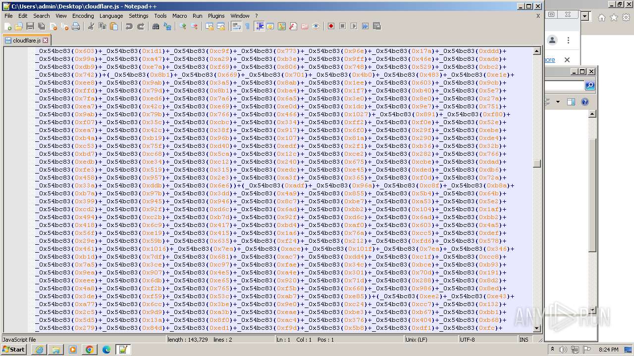The image size is (634, 356).
Task: Toggle the monitoring eye icon
Action: (x=316, y=26)
